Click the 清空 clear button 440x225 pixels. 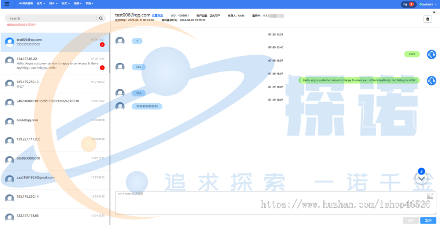(x=411, y=220)
